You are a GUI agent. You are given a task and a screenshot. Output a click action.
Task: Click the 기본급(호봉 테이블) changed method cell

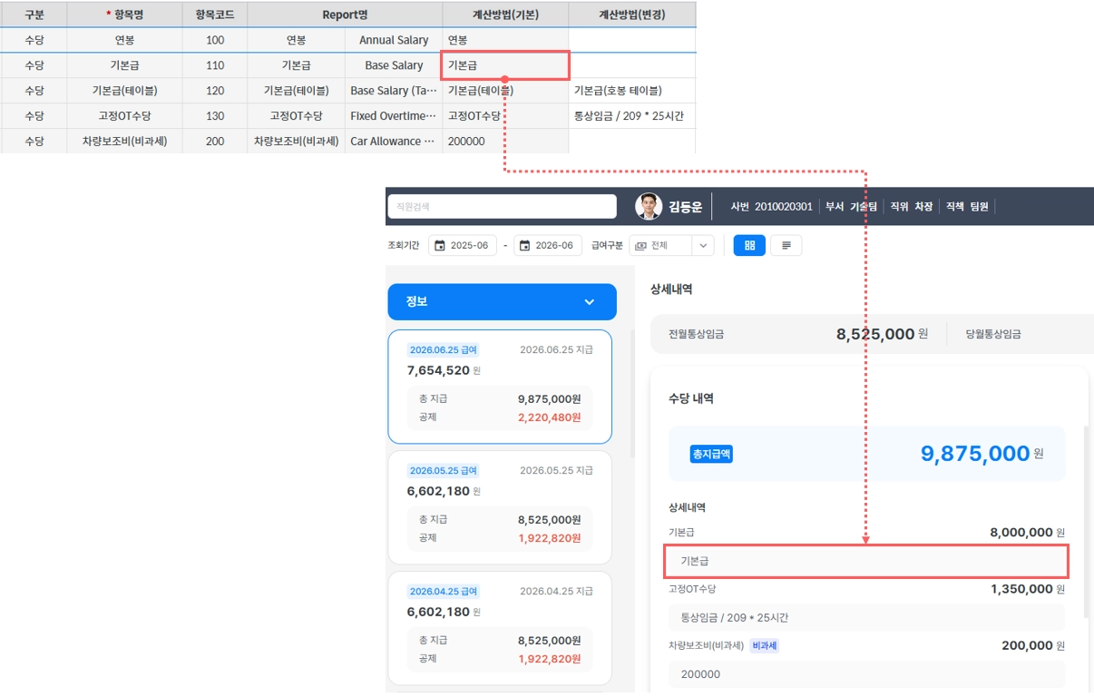[x=632, y=91]
